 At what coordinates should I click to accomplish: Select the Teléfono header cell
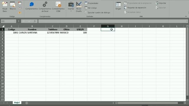[x=53, y=29]
